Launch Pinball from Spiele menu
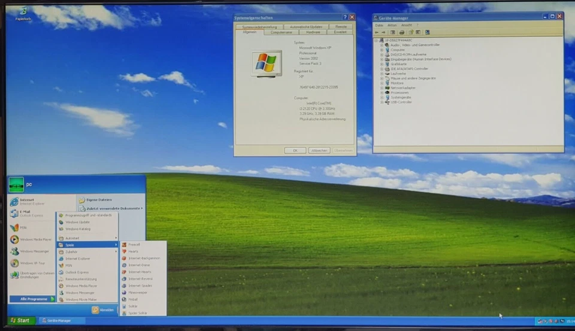 click(x=143, y=299)
